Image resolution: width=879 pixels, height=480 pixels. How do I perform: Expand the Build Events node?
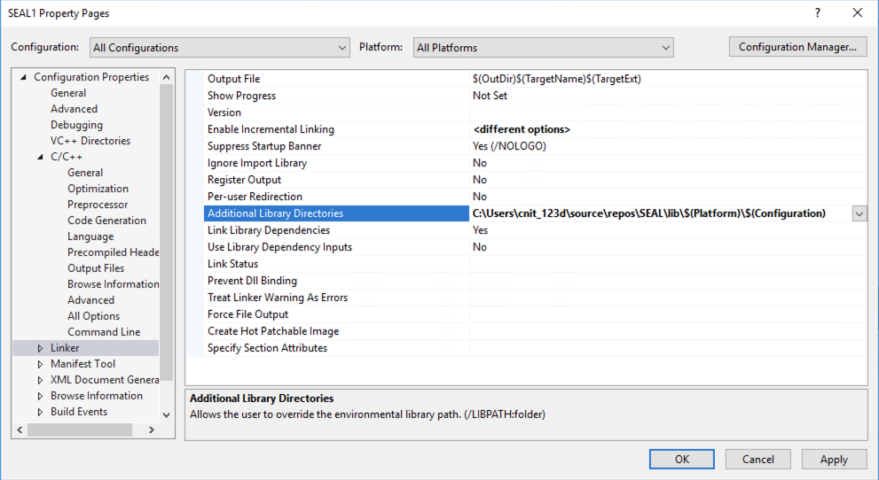point(40,412)
